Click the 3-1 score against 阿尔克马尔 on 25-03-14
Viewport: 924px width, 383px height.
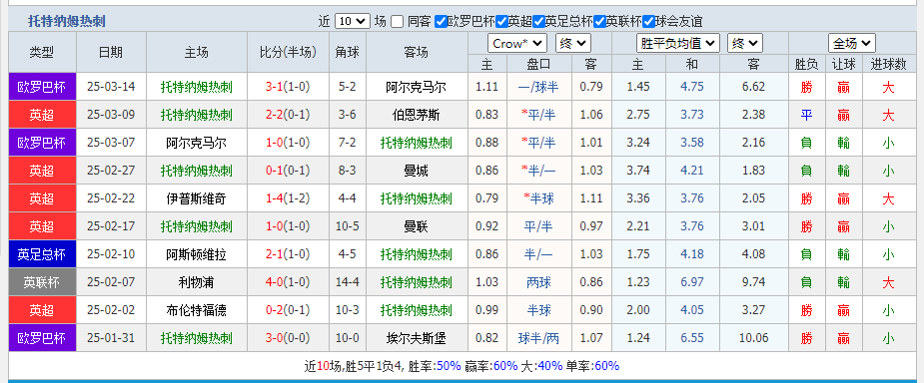coord(274,87)
